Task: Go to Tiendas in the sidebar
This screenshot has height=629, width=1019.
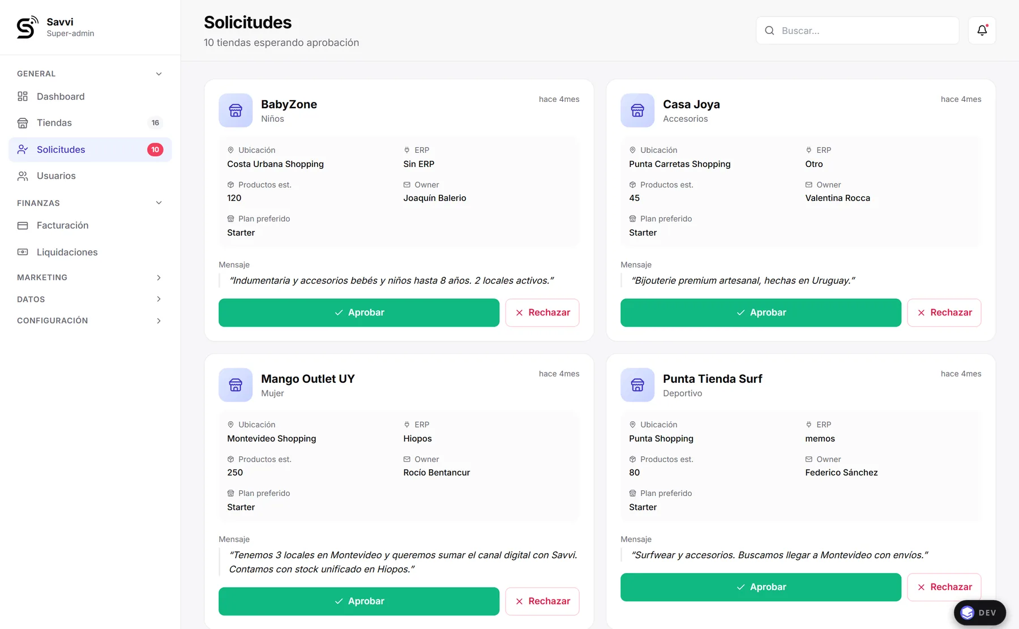Action: click(x=90, y=123)
